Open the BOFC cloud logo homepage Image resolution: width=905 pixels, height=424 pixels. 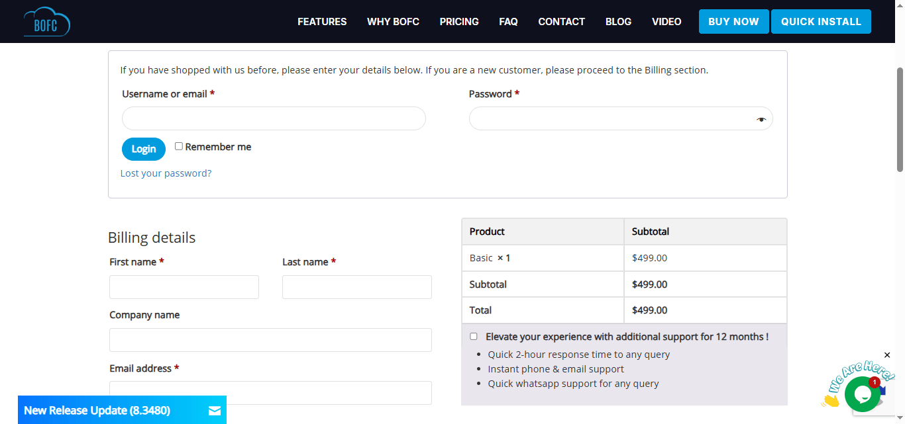click(46, 21)
